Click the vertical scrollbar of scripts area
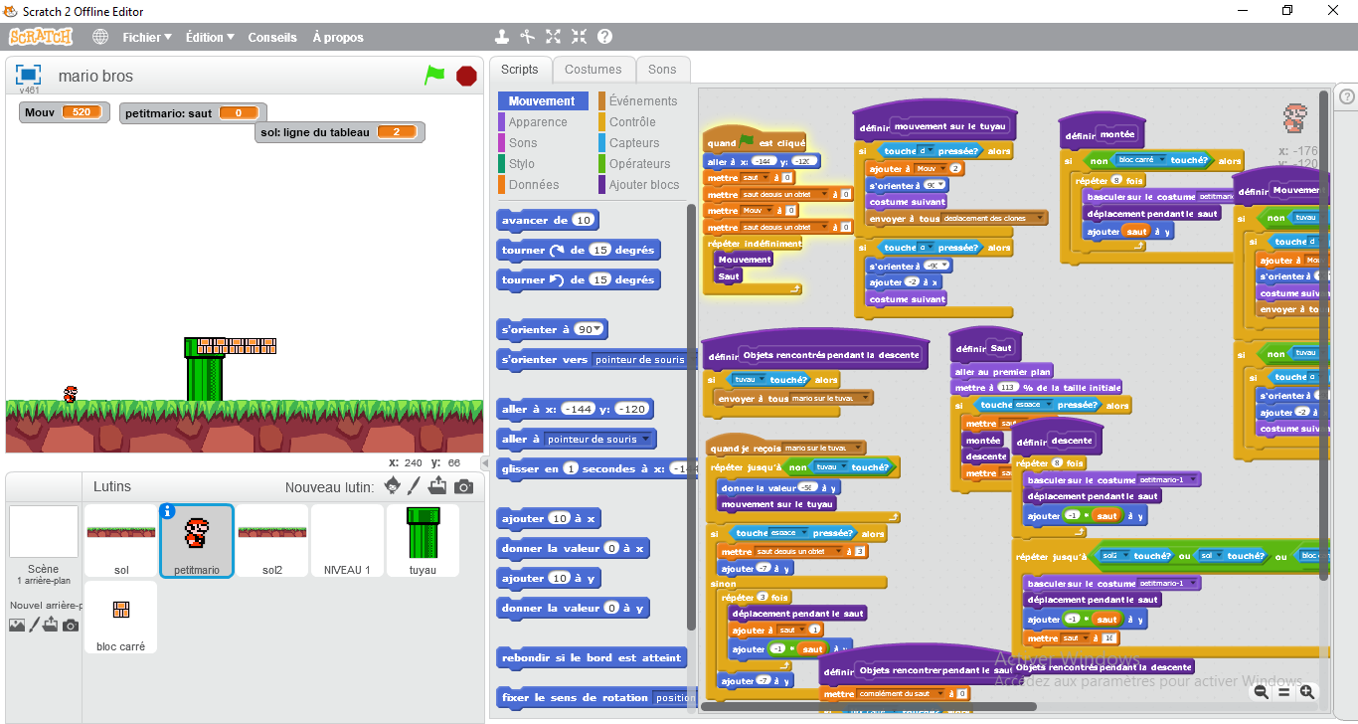 tap(1323, 335)
